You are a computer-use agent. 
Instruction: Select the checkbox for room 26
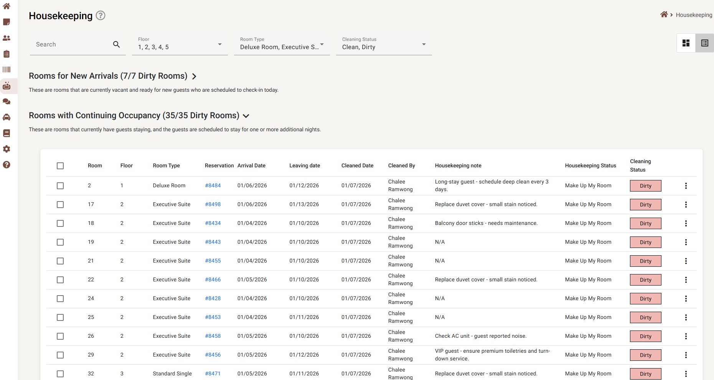click(60, 336)
